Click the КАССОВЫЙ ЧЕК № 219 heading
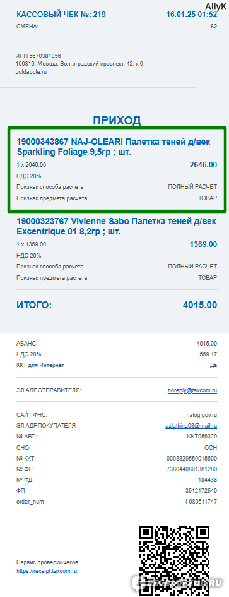 point(61,15)
